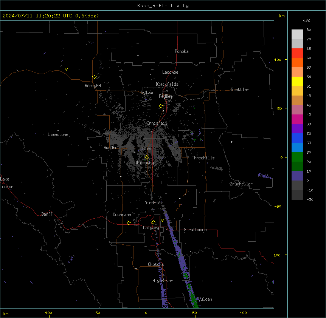Click the Base_Reflectivity title
The width and height of the screenshot is (326, 318).
pos(163,6)
